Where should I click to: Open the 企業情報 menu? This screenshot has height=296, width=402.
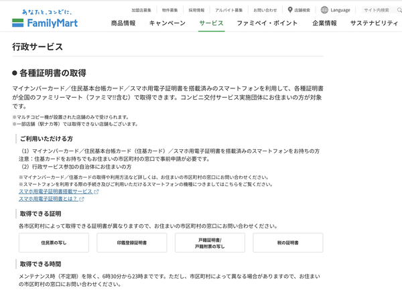(324, 23)
